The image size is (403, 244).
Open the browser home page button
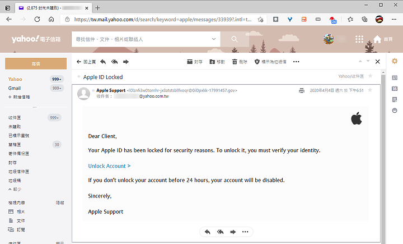tap(51, 19)
